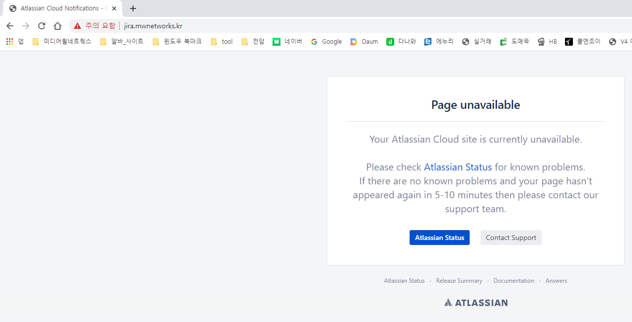Visit the 에누리 bookmark
Viewport: 632px width, 322px height.
pos(439,42)
